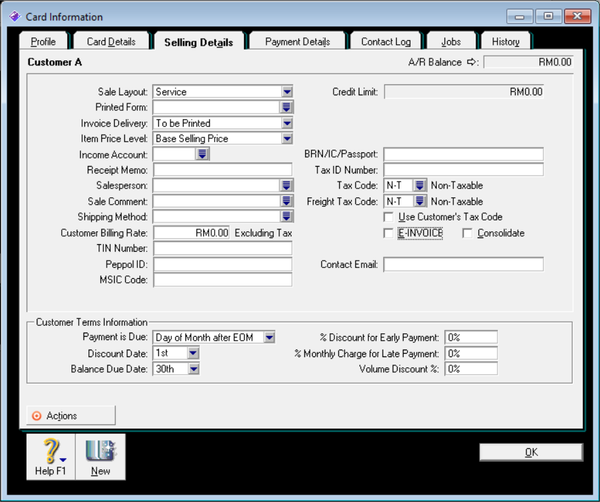Check the Consolidate option
Screen dimensions: 600x502
(x=467, y=233)
